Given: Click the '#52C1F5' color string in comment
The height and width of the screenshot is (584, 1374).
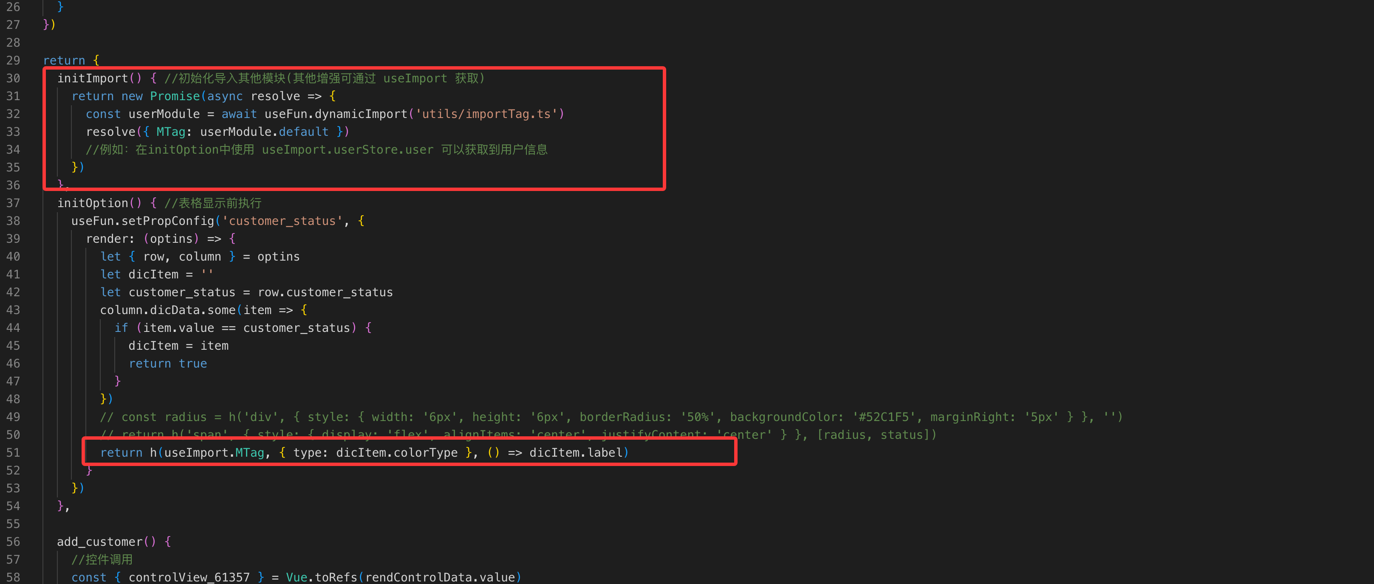Looking at the screenshot, I should pyautogui.click(x=884, y=417).
